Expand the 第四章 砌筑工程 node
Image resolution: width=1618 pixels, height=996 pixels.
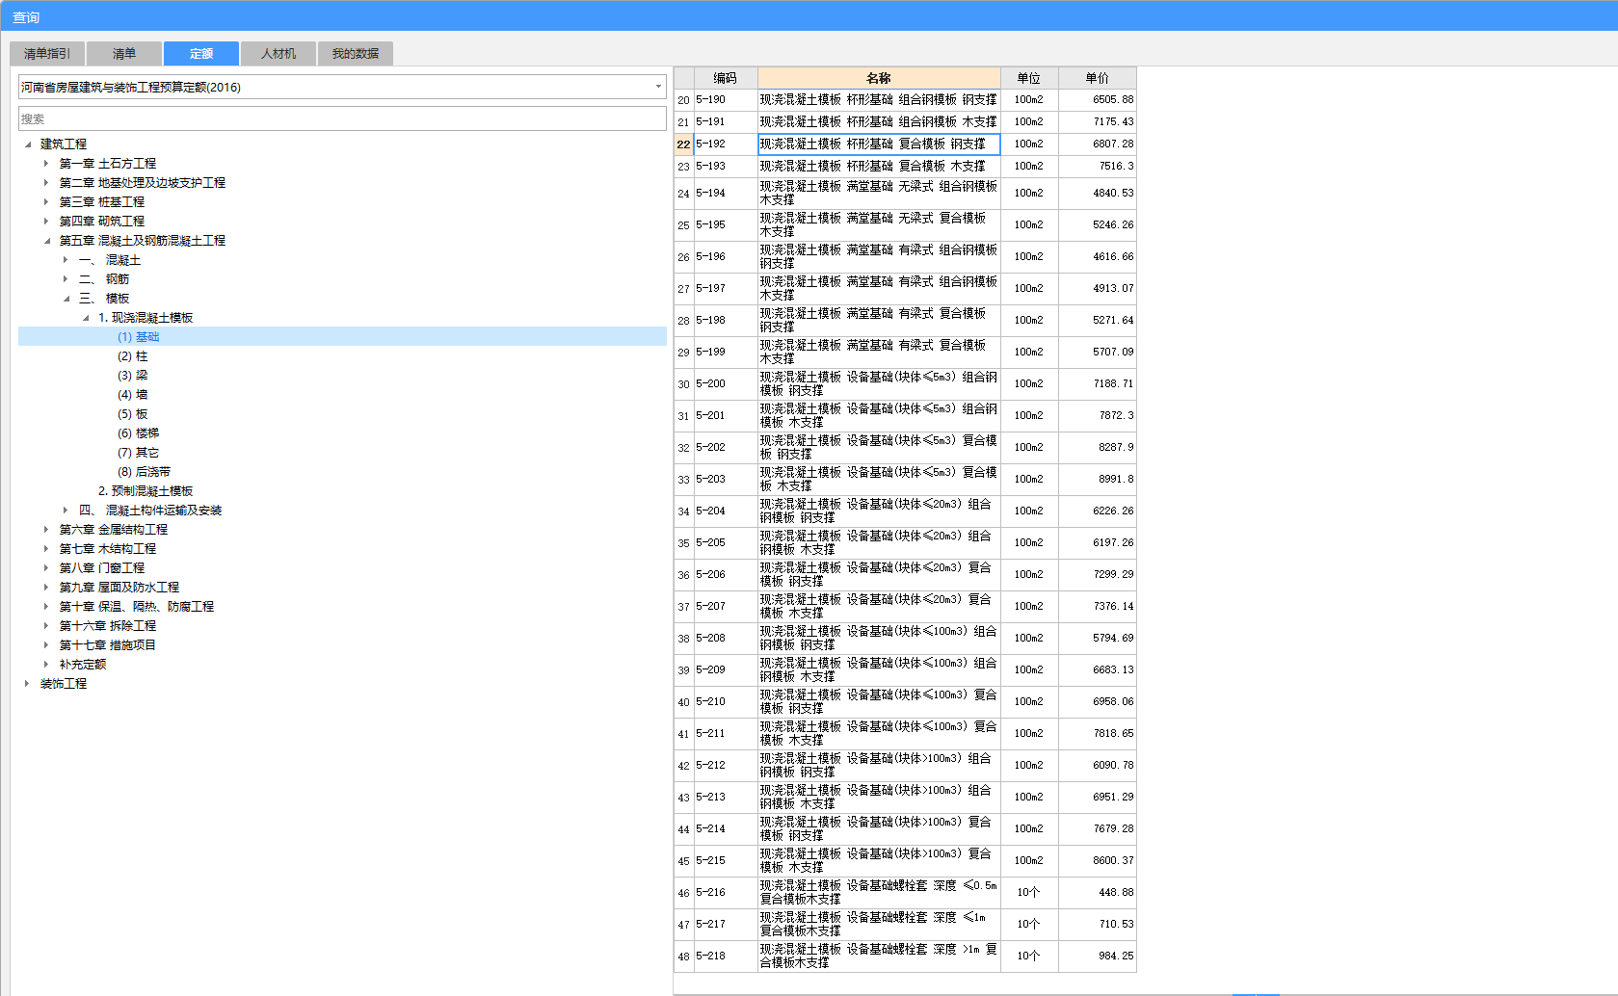45,222
